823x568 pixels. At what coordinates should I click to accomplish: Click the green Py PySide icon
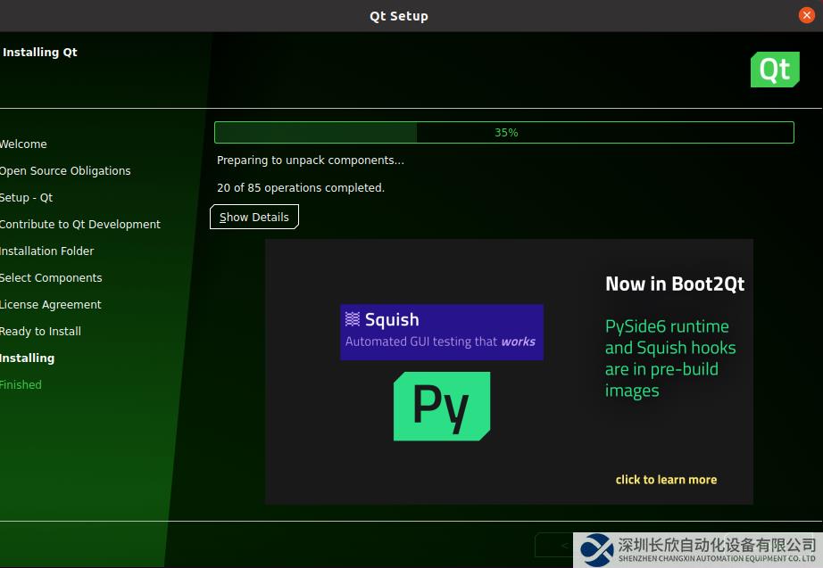[442, 407]
